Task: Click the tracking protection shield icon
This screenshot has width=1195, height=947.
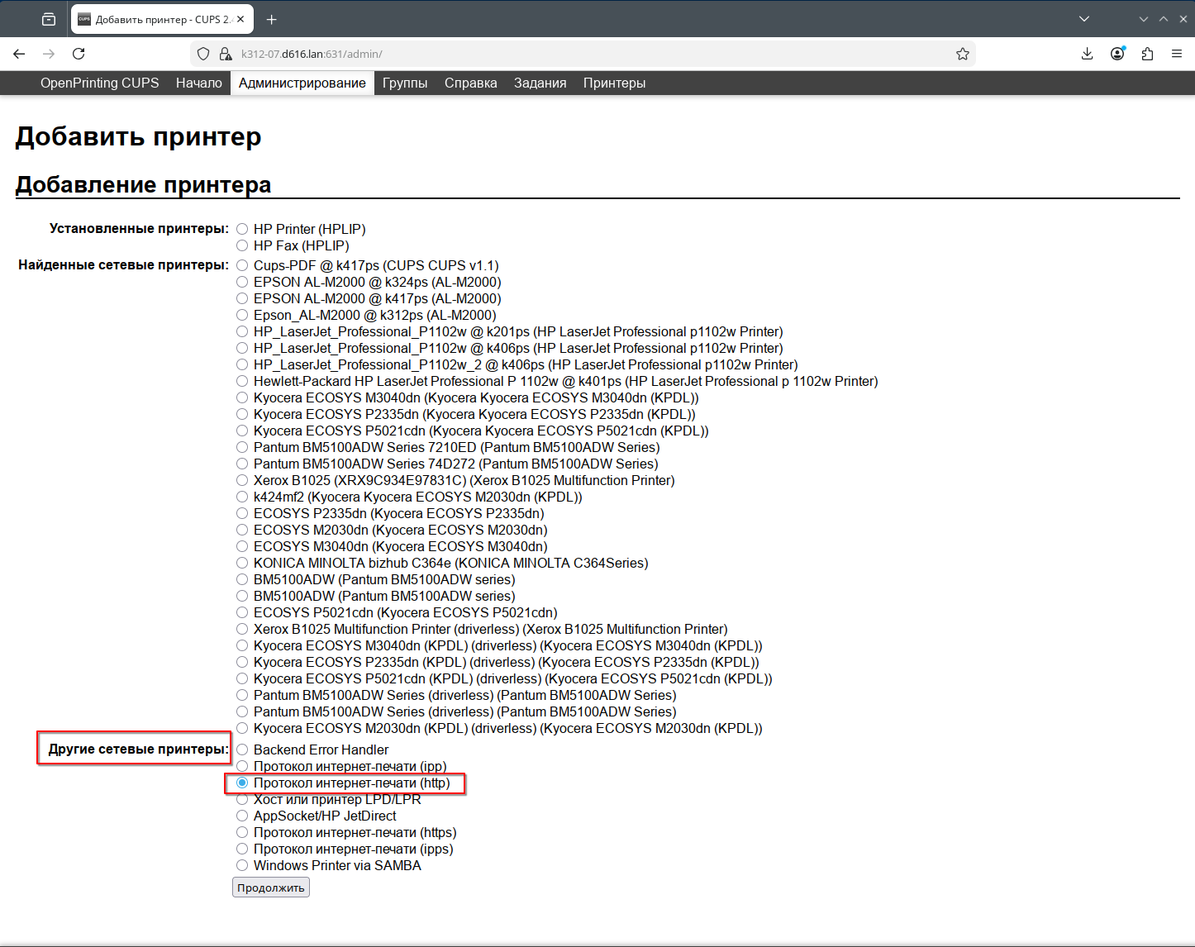Action: pyautogui.click(x=203, y=54)
